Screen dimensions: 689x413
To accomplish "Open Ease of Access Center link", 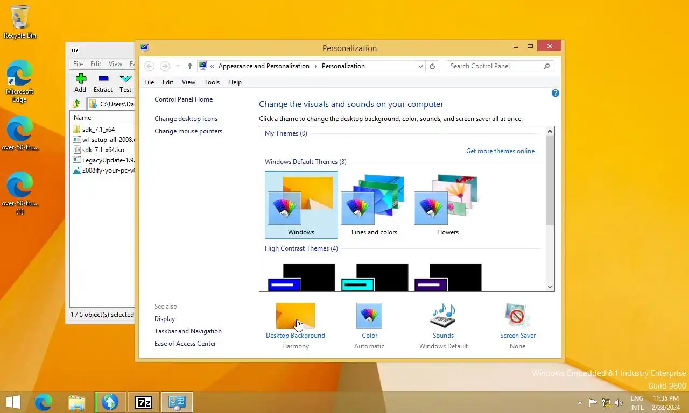I will tap(185, 344).
